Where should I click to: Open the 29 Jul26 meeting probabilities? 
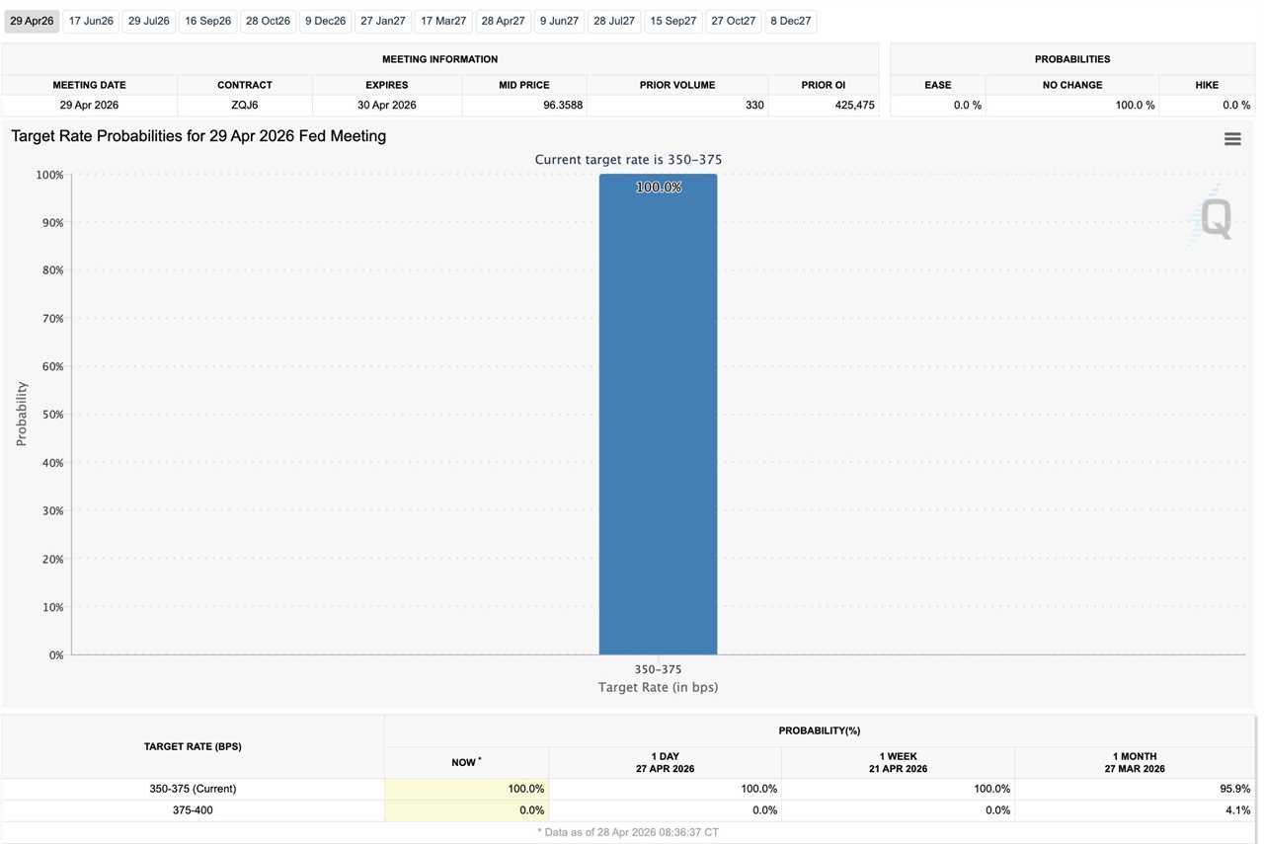tap(148, 20)
